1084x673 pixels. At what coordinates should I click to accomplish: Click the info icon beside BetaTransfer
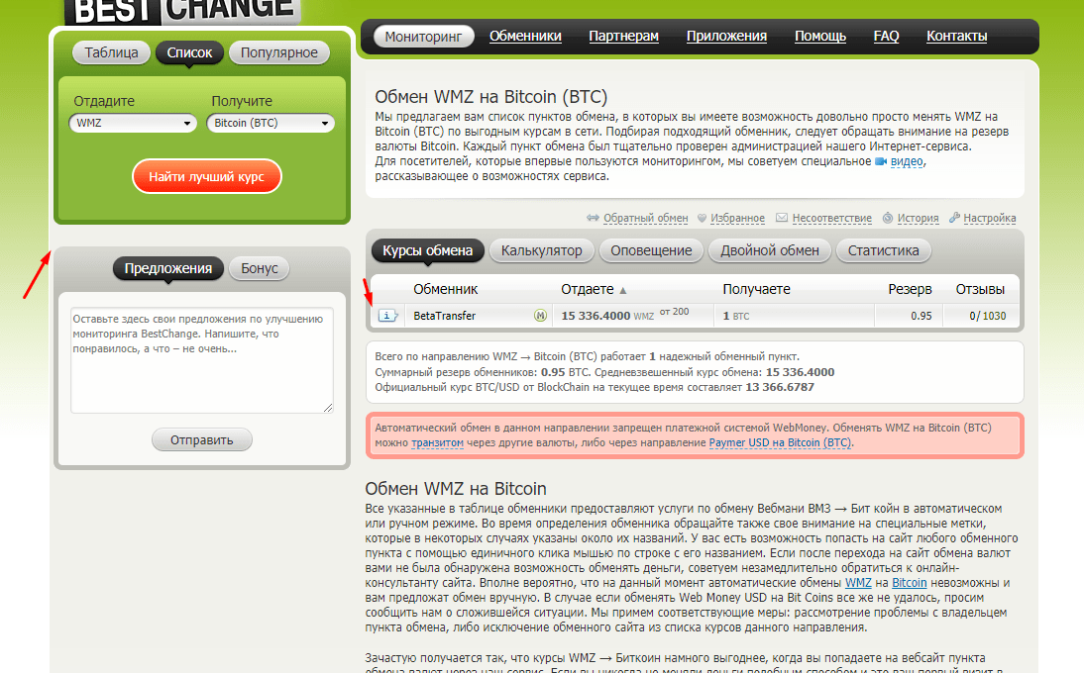click(387, 316)
